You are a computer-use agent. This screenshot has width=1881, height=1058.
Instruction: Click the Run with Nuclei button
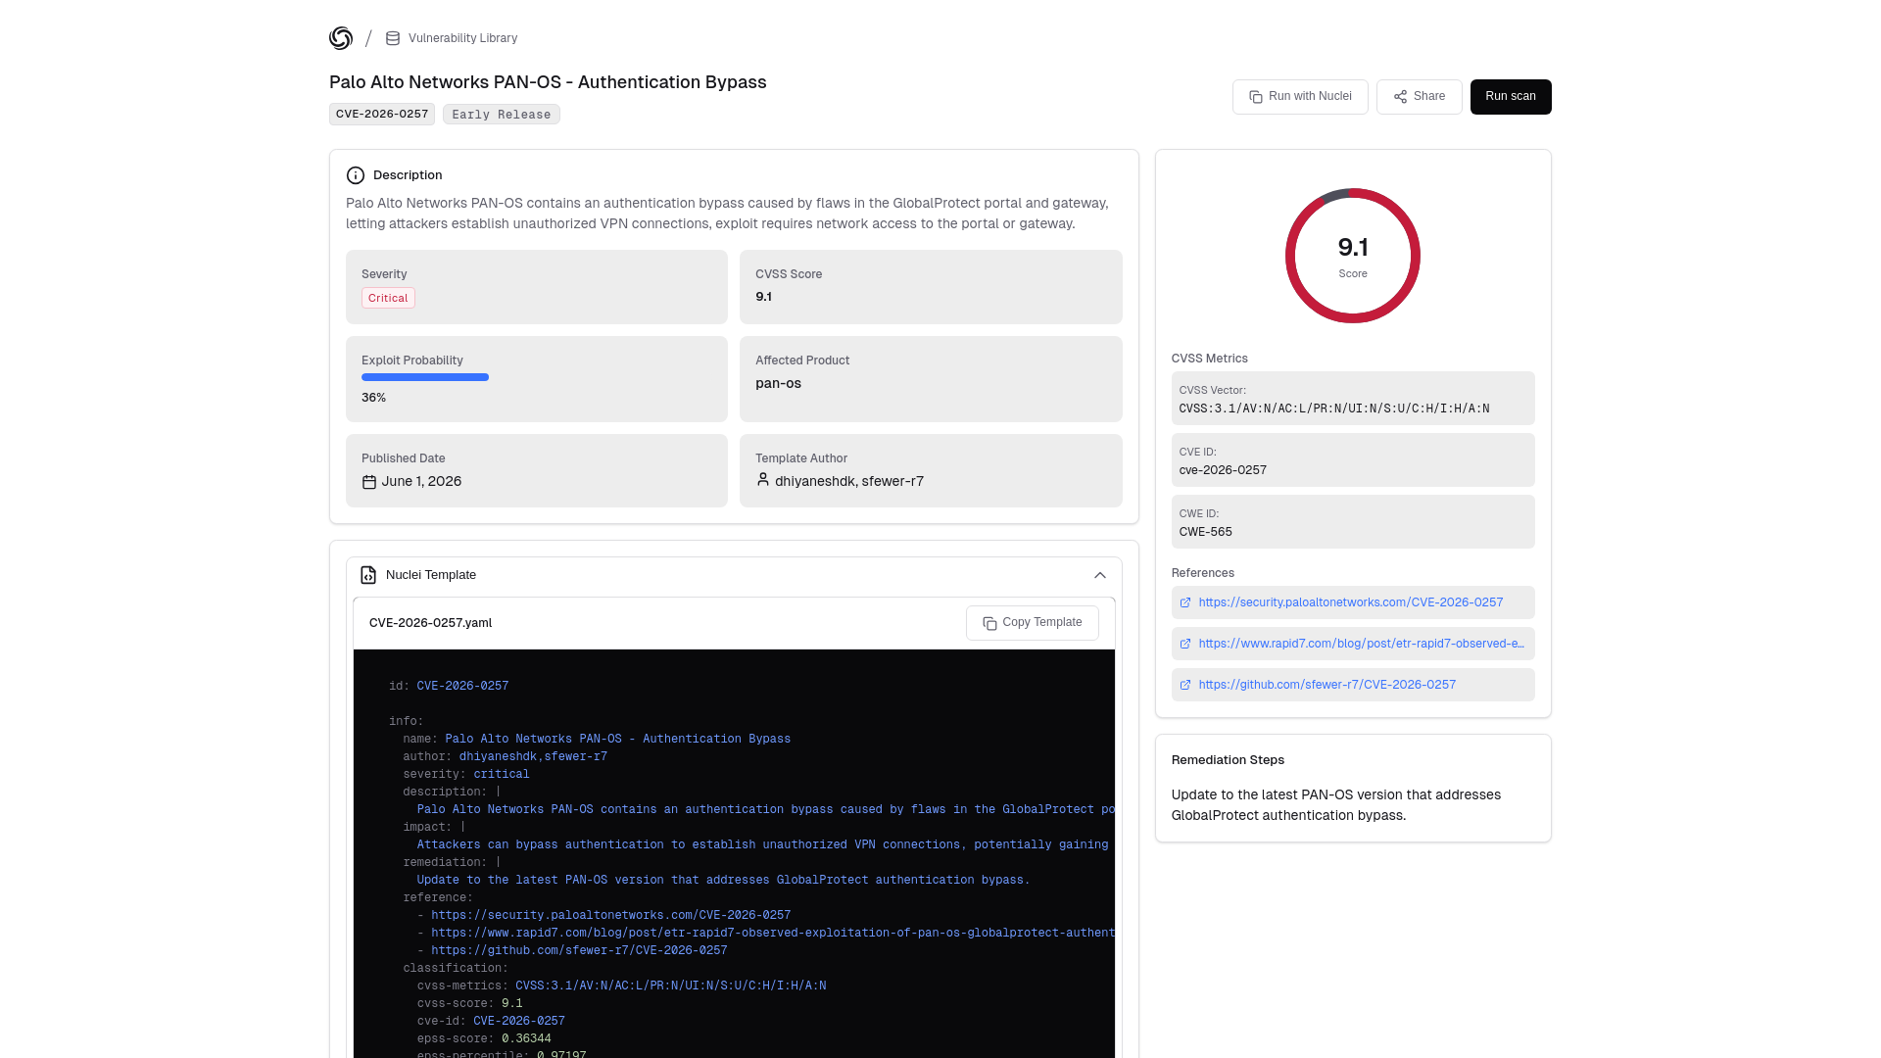[1300, 97]
